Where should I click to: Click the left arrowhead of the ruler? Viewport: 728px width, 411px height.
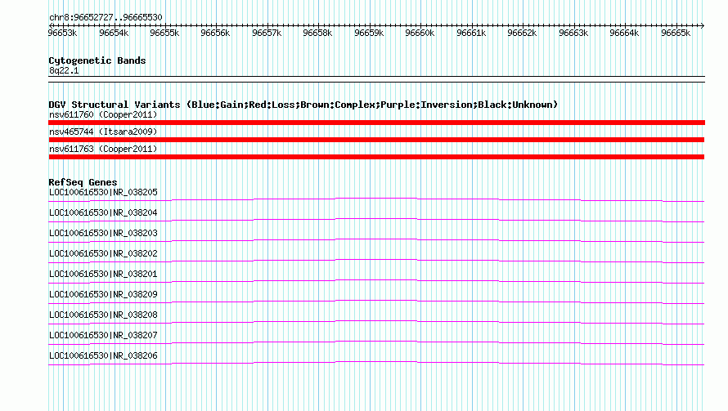point(51,25)
